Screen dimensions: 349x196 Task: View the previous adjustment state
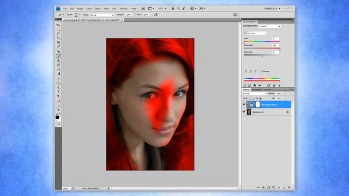pyautogui.click(x=269, y=85)
